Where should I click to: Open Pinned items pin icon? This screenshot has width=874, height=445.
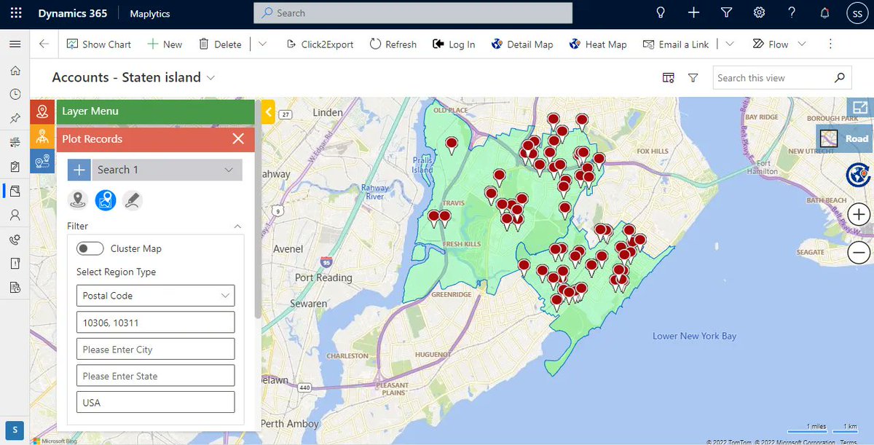pos(15,118)
